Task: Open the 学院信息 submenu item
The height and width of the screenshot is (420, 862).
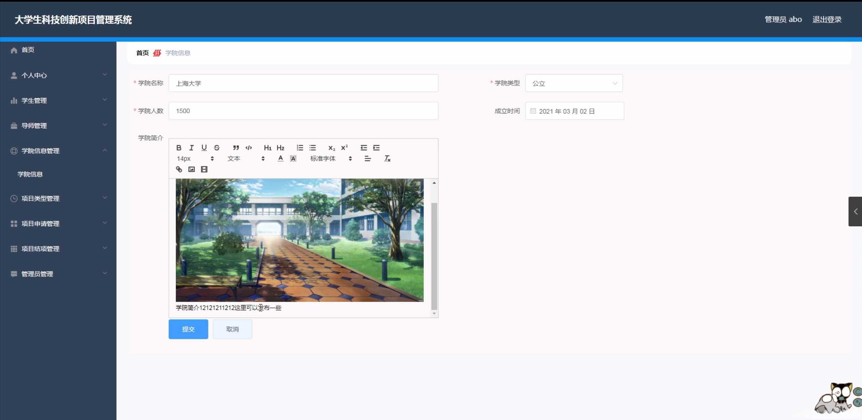Action: click(x=30, y=174)
